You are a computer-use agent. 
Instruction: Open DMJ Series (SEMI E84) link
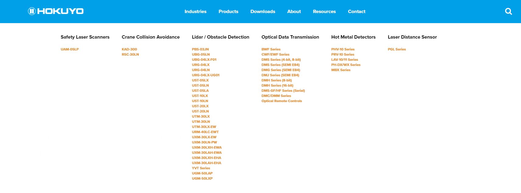[x=280, y=75]
